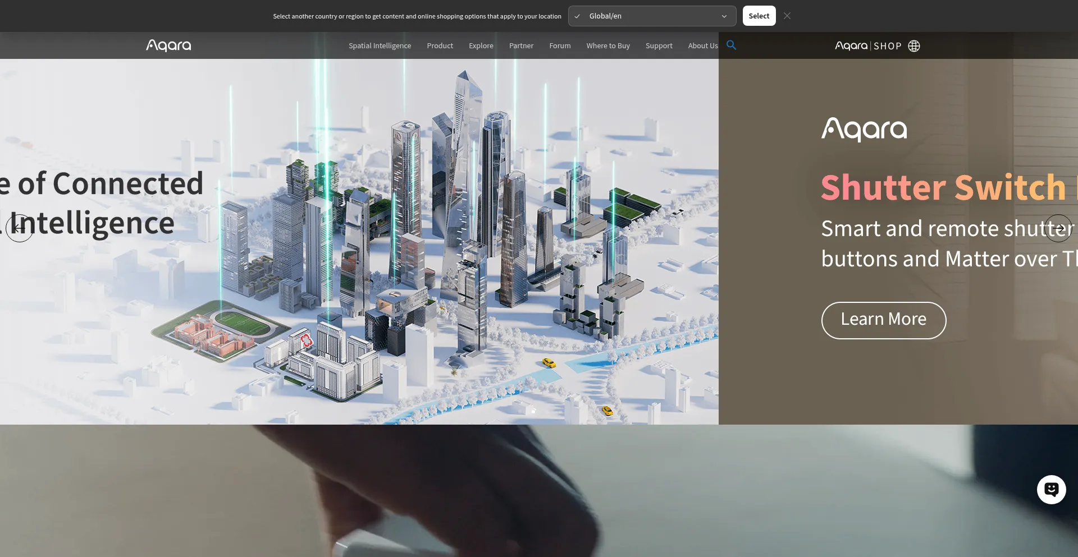
Task: Open the Support menu
Action: coord(659,46)
